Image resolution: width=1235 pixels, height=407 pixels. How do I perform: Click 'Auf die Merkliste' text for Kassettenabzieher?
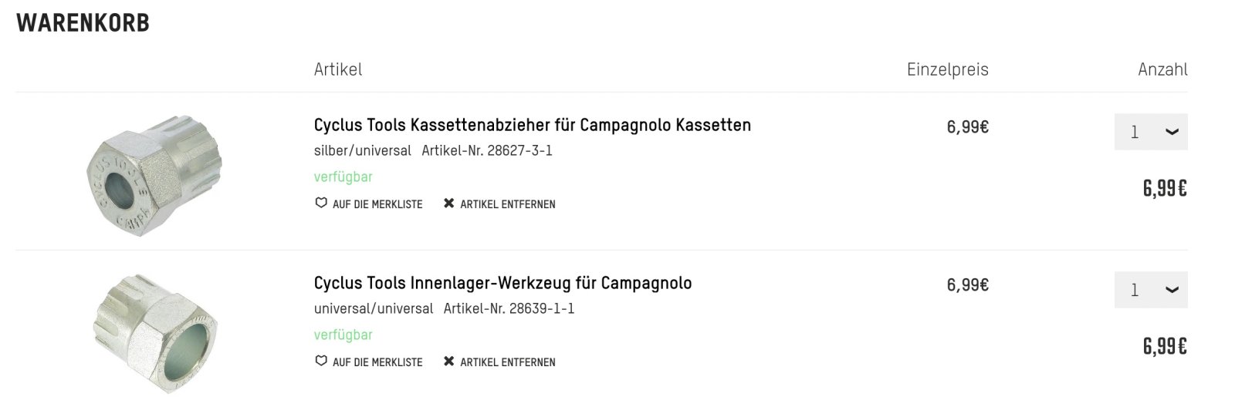(x=377, y=204)
